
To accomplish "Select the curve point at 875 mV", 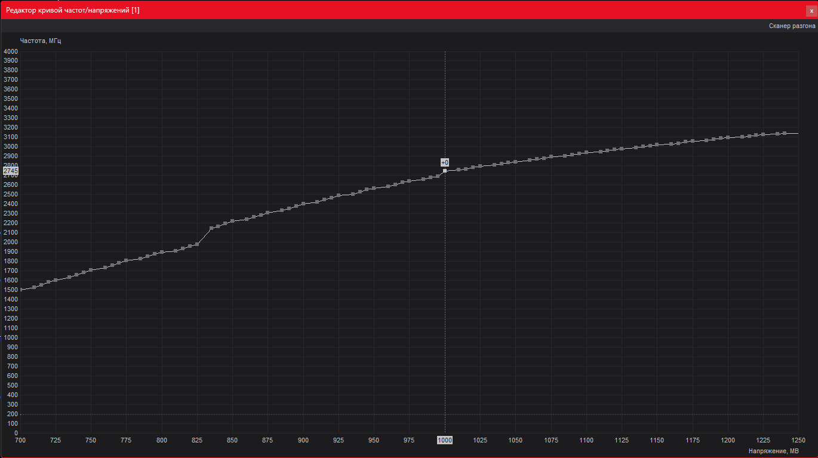I will coord(267,213).
